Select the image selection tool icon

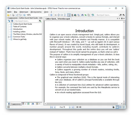tap(75, 15)
